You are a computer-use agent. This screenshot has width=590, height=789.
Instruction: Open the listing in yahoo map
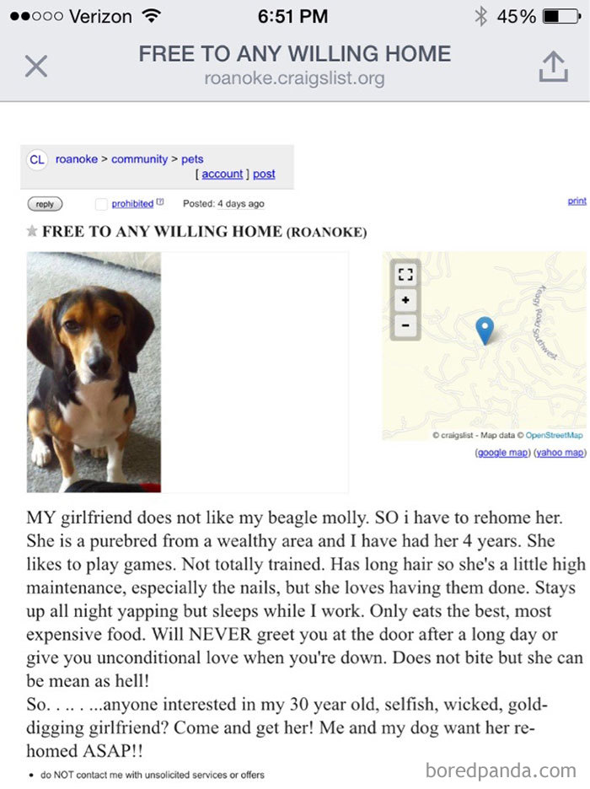pos(560,453)
